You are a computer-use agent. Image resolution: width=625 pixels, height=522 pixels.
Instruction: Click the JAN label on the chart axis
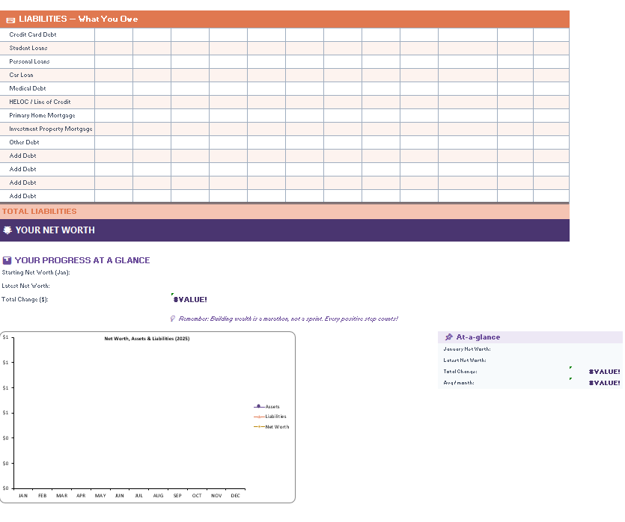[22, 495]
